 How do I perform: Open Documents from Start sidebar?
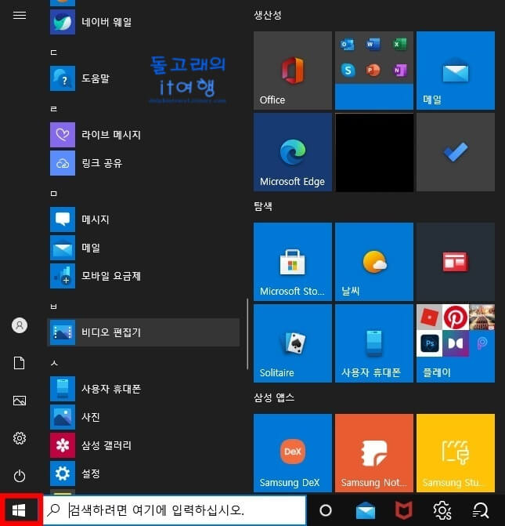[20, 363]
